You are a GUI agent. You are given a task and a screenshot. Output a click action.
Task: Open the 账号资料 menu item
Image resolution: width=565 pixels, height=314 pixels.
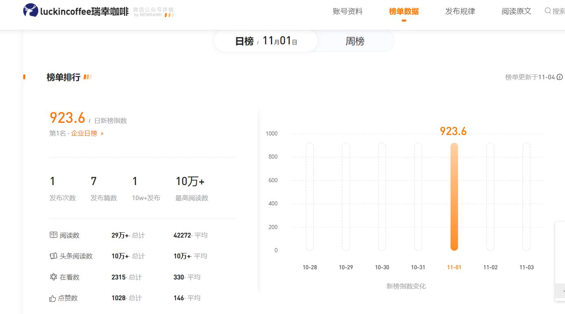[347, 11]
